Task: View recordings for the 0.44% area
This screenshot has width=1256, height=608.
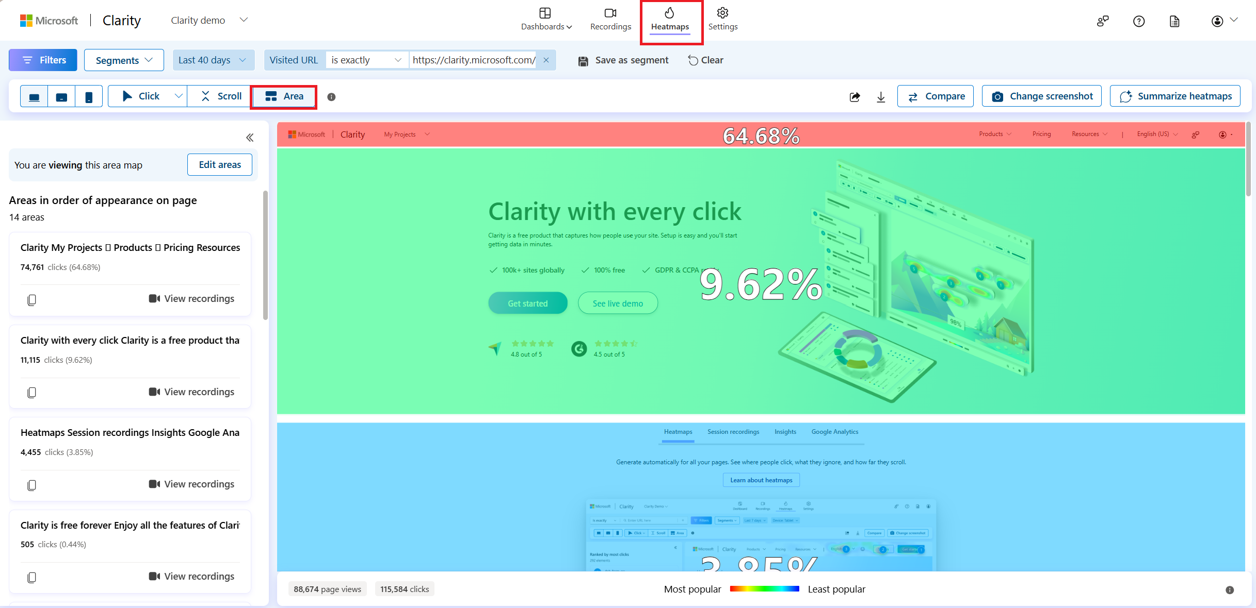Action: click(x=191, y=577)
